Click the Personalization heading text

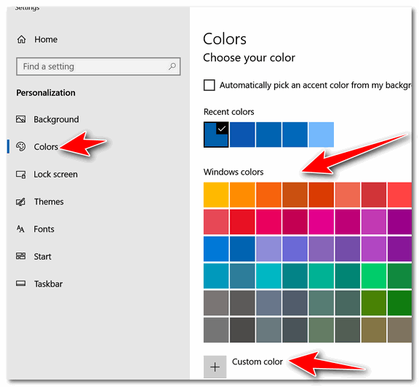[x=46, y=92]
